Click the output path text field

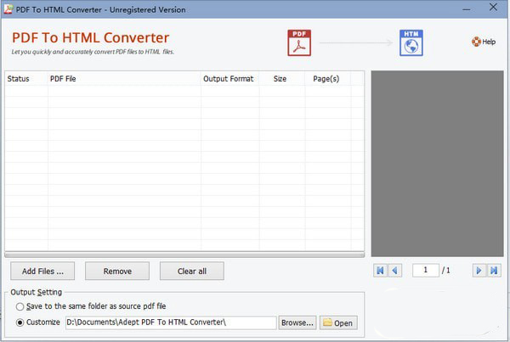pyautogui.click(x=170, y=322)
